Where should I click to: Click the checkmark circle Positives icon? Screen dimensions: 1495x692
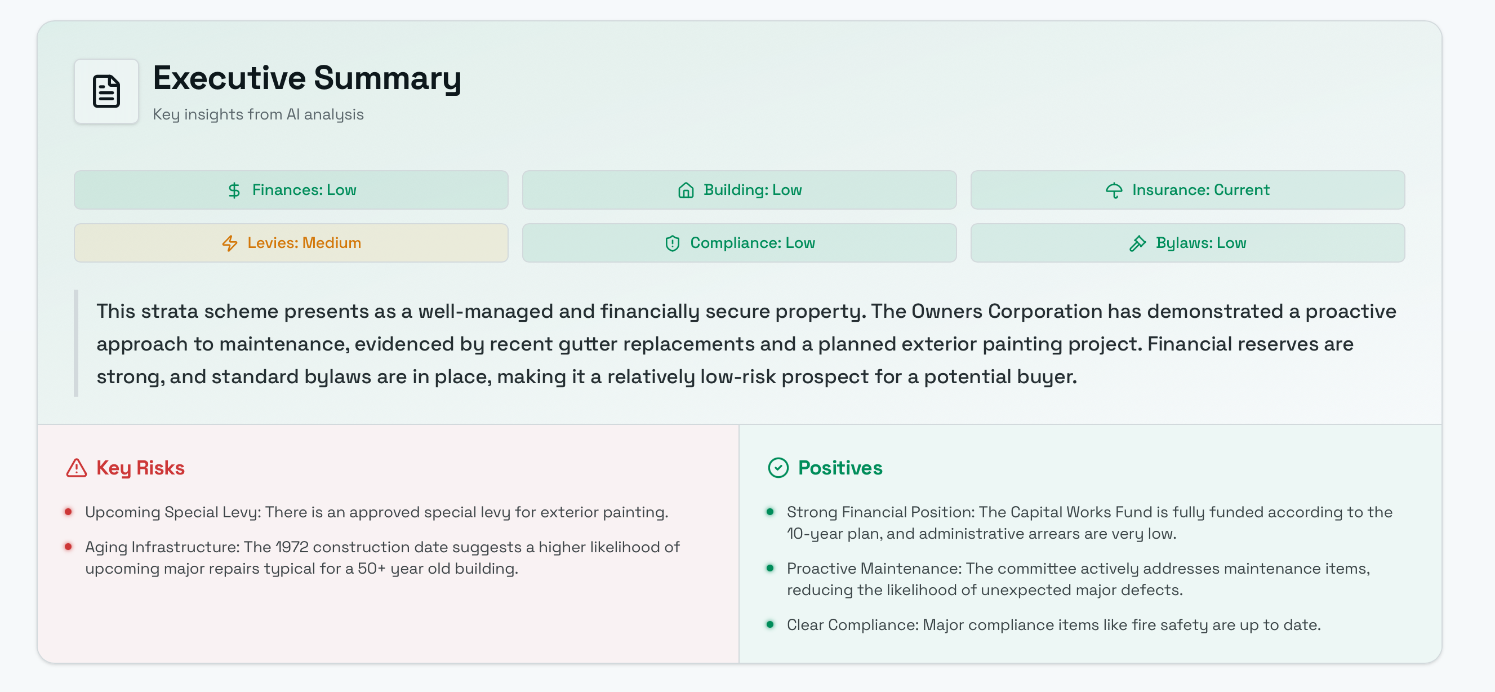[778, 468]
